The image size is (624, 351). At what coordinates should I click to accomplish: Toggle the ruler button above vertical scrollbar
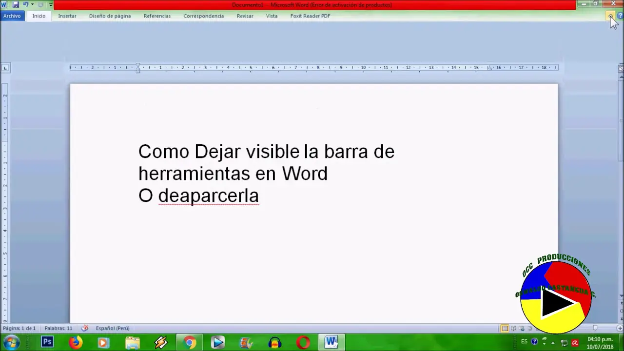[x=621, y=69]
